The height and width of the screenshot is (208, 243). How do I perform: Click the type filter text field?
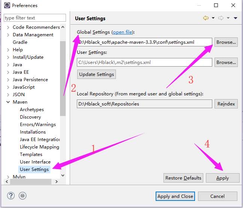34,18
